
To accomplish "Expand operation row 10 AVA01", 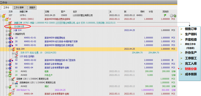I will pos(7,72).
